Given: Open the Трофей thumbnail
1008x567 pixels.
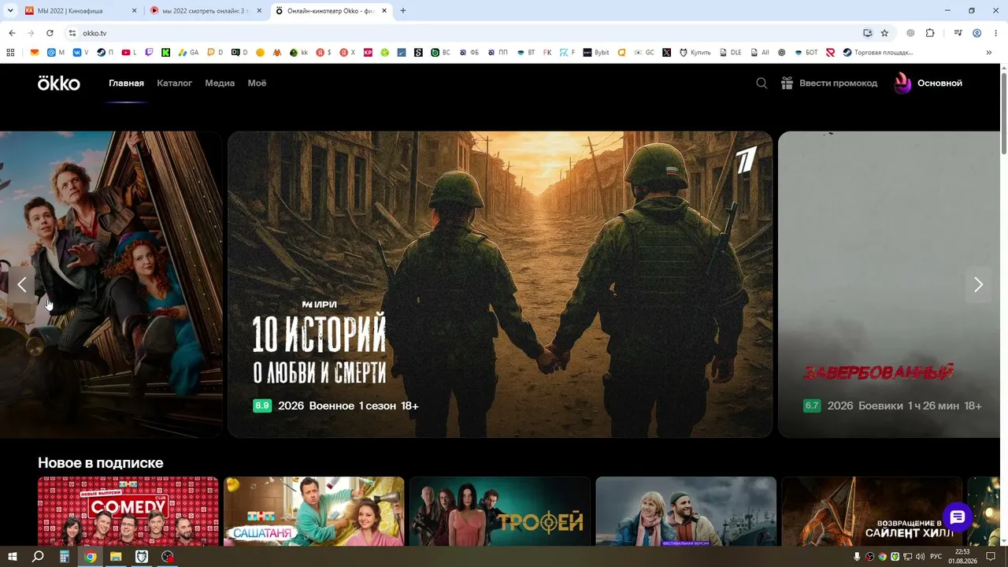Looking at the screenshot, I should (500, 510).
